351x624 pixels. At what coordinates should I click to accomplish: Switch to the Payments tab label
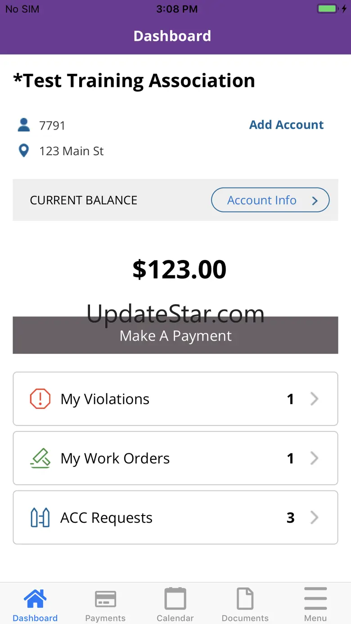(105, 618)
